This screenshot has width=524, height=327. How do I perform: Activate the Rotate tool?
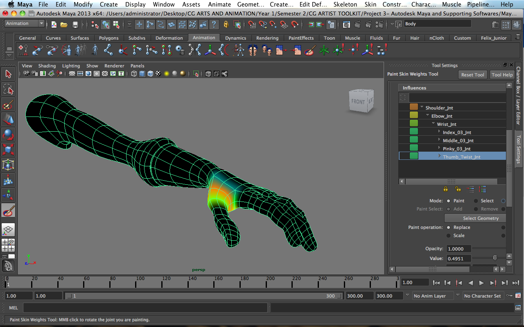coord(8,134)
